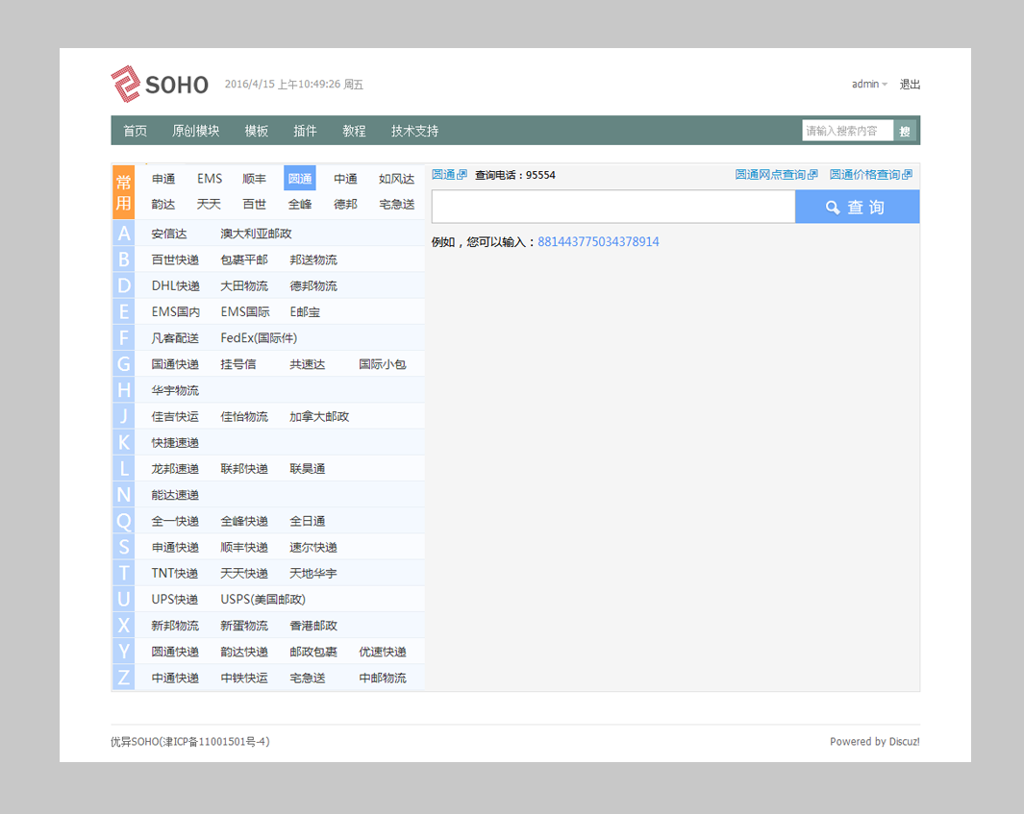Screen dimensions: 1024x814
Task: Open the 首页 nav item
Action: pyautogui.click(x=136, y=131)
